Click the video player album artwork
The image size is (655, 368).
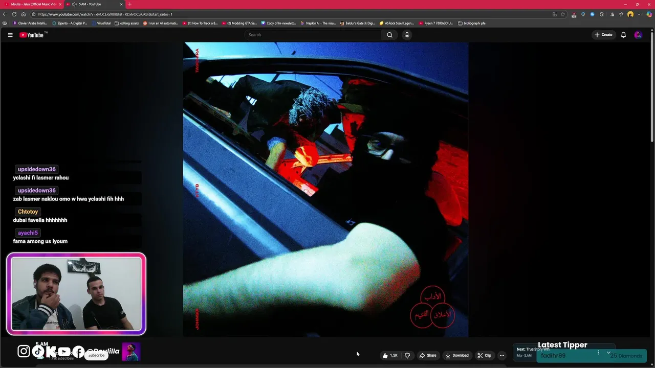[x=325, y=190]
